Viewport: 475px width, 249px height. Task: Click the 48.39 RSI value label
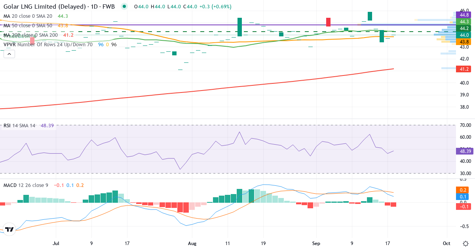point(465,151)
